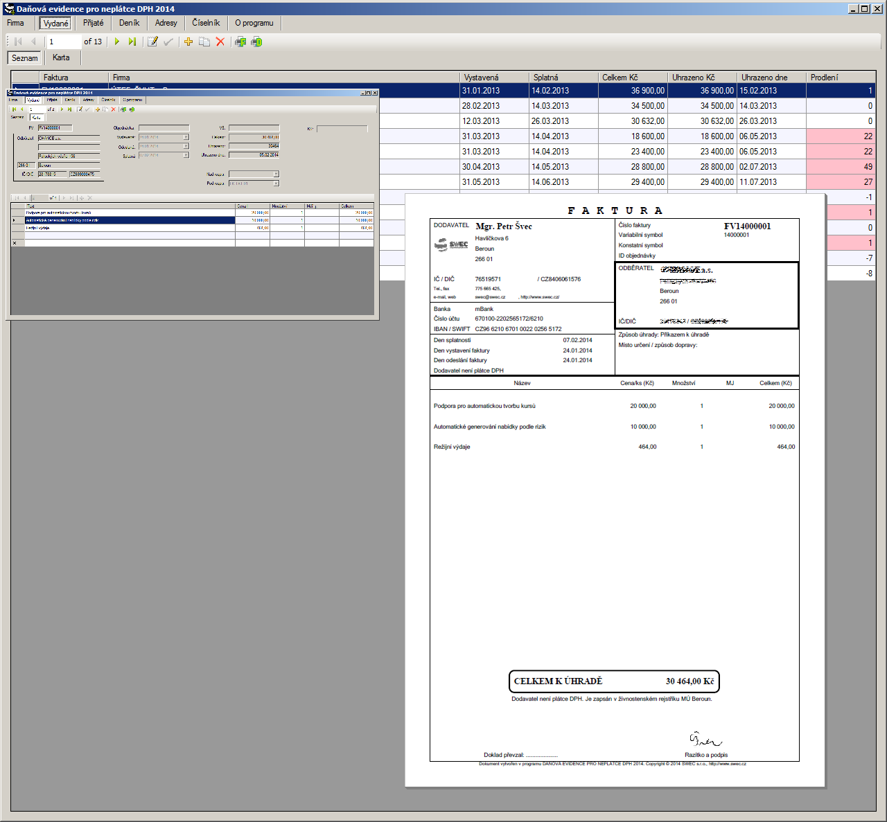Select the cell 15.02.2013
The height and width of the screenshot is (822, 887).
point(772,91)
